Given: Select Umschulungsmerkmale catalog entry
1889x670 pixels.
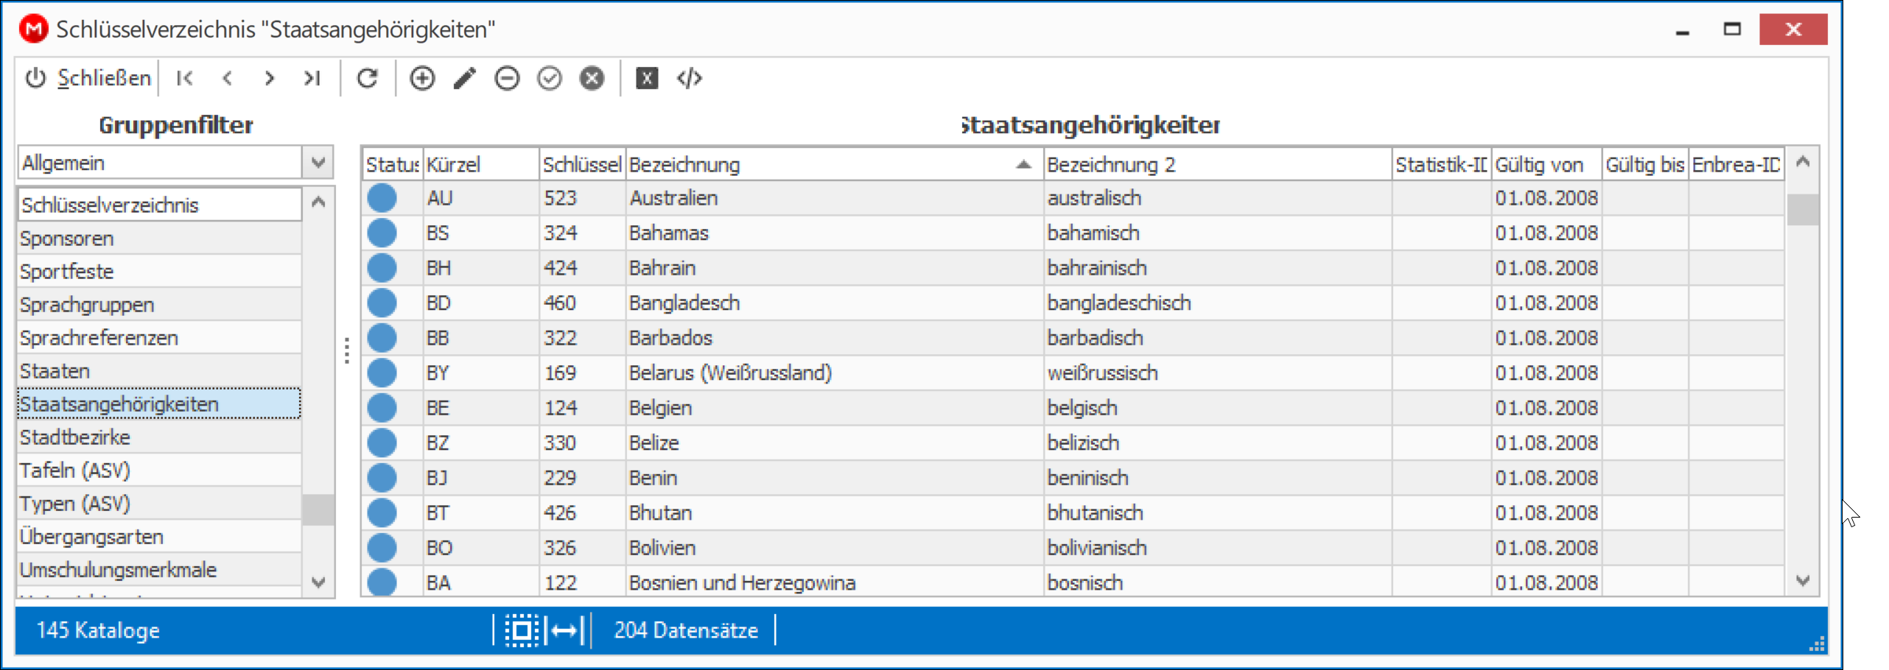Looking at the screenshot, I should click(159, 570).
